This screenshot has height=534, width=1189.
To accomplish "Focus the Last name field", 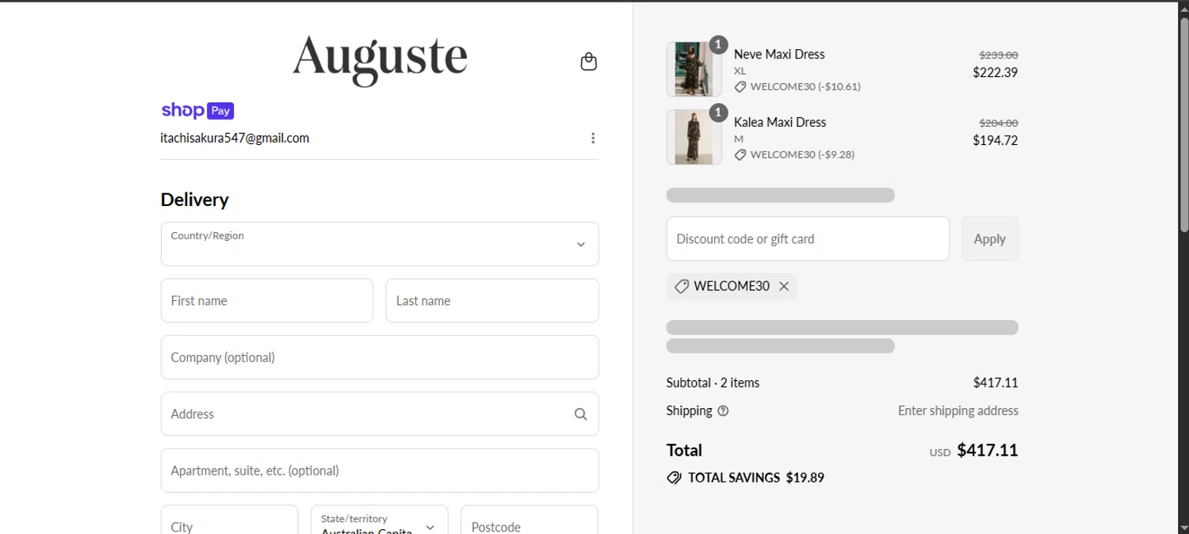I will point(492,300).
